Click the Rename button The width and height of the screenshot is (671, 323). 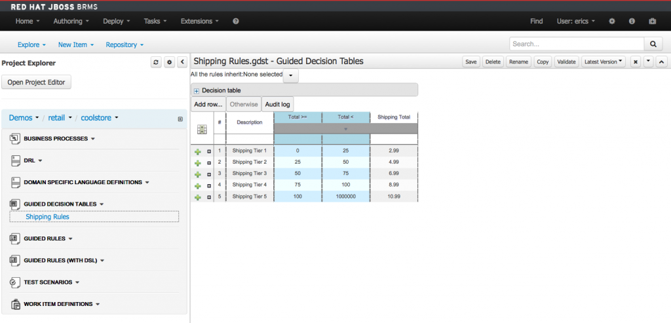click(x=519, y=62)
